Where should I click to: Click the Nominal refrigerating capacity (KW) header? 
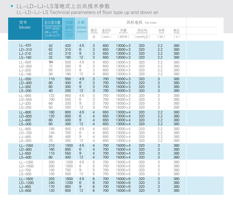(52, 28)
